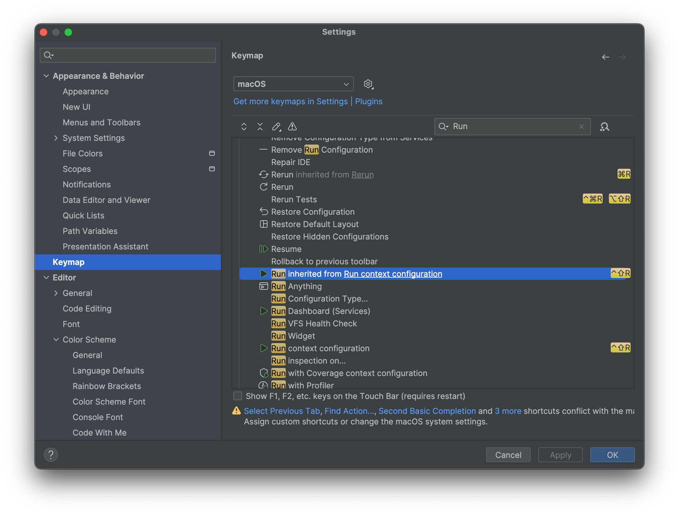Click the Resume program icon
The width and height of the screenshot is (679, 515).
coord(263,249)
